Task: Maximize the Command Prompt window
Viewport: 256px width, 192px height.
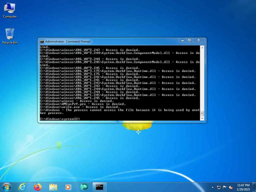Action: click(189, 40)
